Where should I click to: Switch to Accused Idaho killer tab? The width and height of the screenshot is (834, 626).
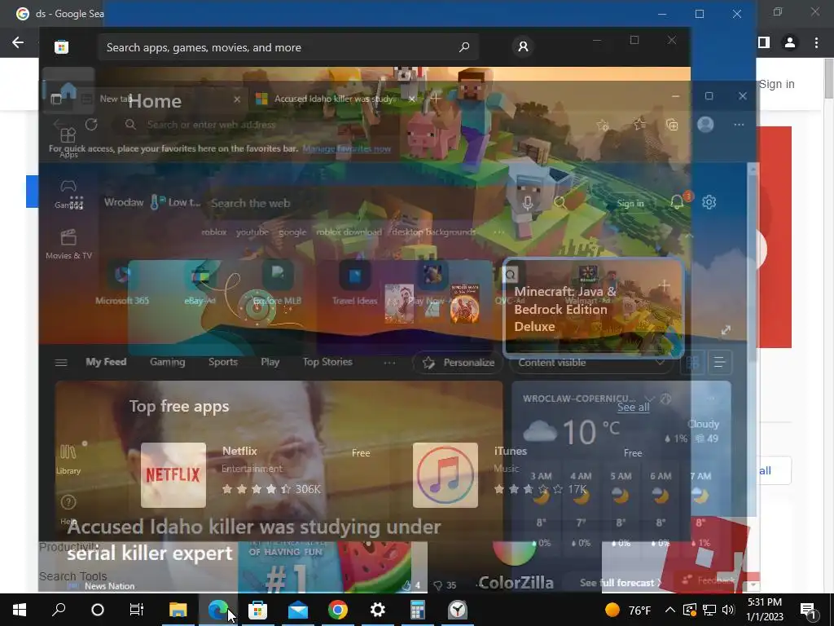point(333,99)
